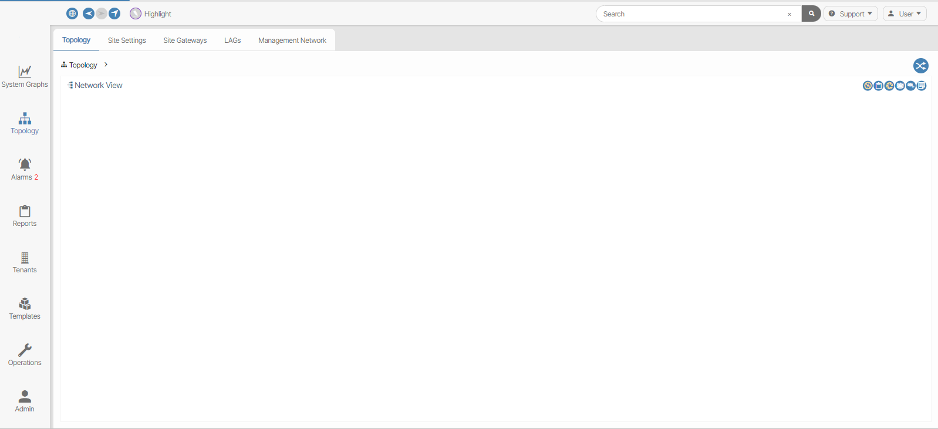Click the blue location arrow icon
The width and height of the screenshot is (938, 429).
coord(114,13)
